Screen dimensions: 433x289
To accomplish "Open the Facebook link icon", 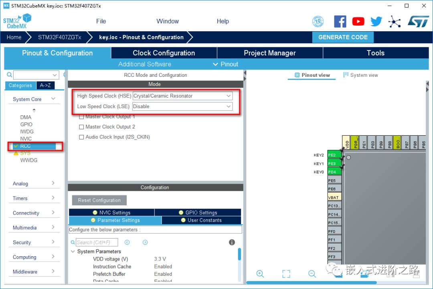I will click(x=340, y=21).
